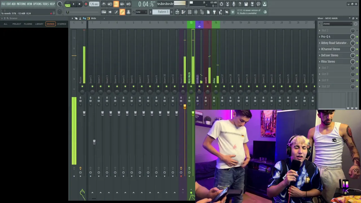Click the save project floppy icon
This screenshot has width=361, height=203.
pyautogui.click(x=246, y=4)
